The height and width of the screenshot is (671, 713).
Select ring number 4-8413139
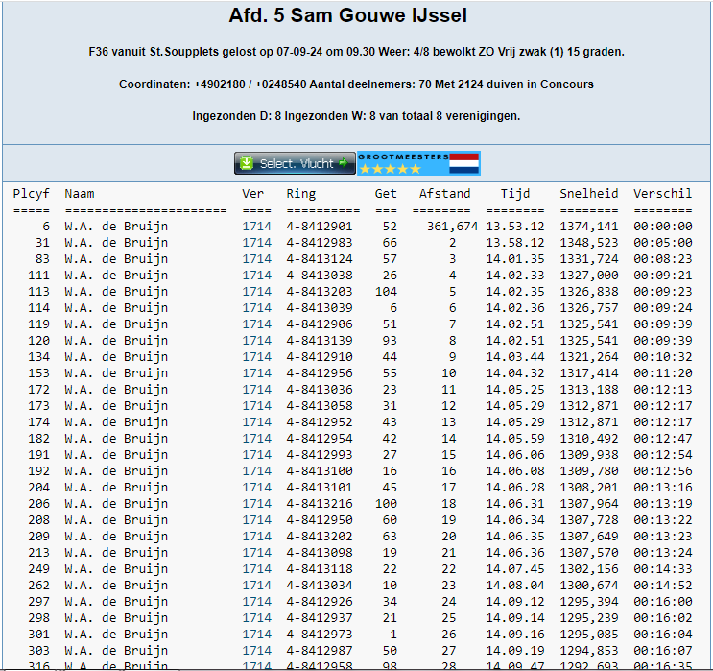[320, 341]
